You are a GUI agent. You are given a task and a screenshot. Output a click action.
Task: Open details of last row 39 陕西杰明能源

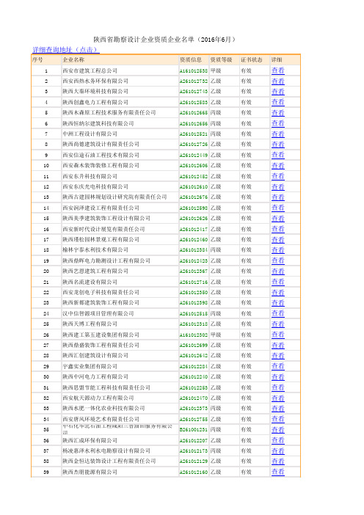click(x=278, y=472)
